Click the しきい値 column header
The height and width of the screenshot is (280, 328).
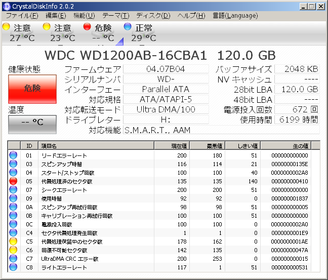tap(243, 146)
